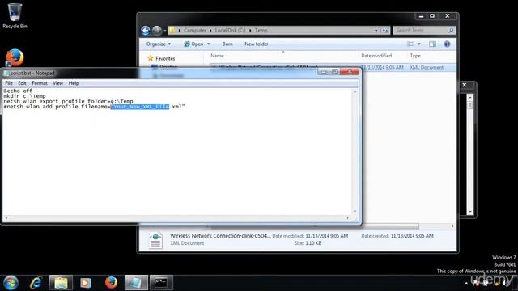Launch Firefox from the desktop shortcut
518x291 pixels.
click(15, 57)
